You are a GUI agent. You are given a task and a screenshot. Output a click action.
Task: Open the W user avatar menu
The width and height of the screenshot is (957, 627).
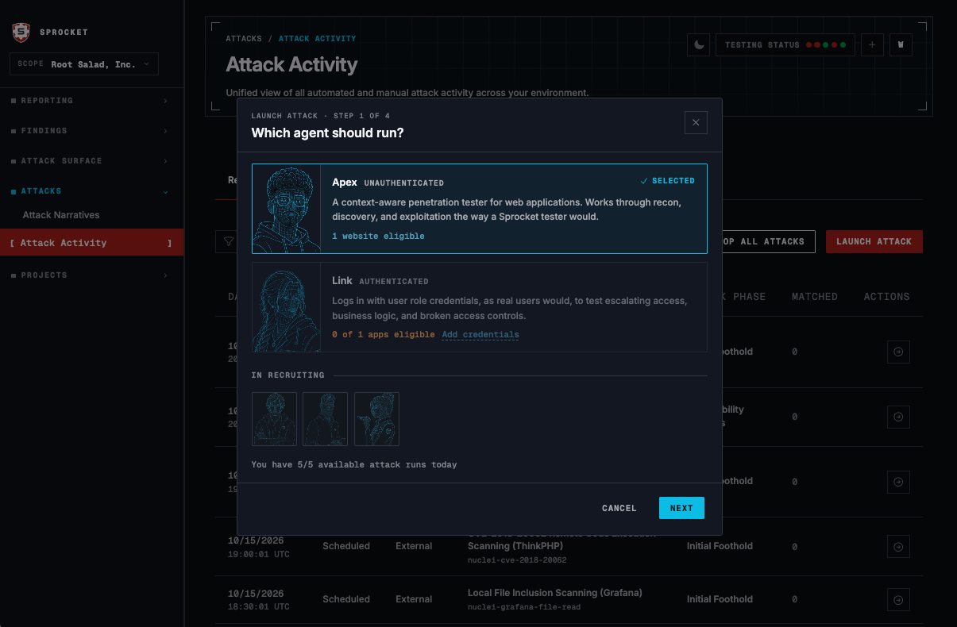coord(901,45)
